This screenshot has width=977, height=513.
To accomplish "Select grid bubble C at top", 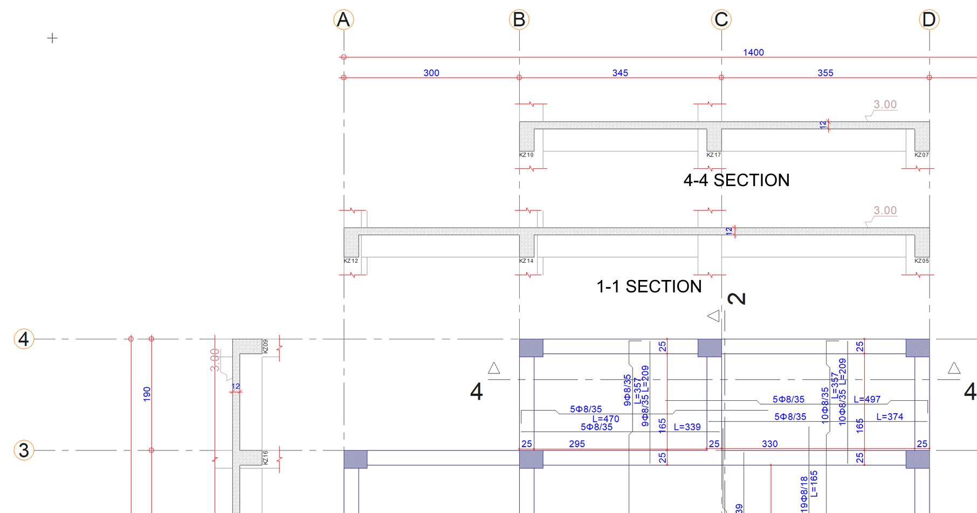I will (722, 19).
